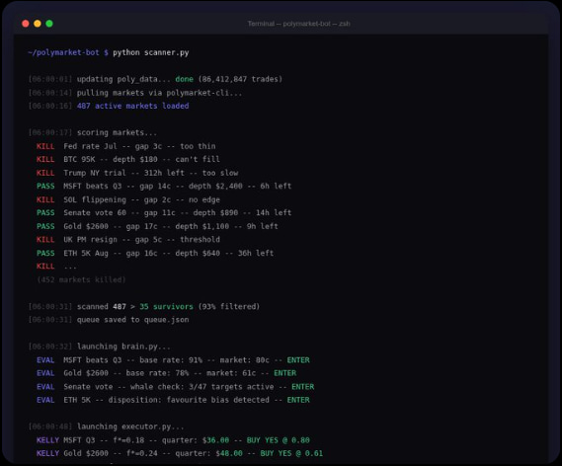Click the '(452 markets killed)' summary text
The image size is (562, 466).
[x=81, y=279]
